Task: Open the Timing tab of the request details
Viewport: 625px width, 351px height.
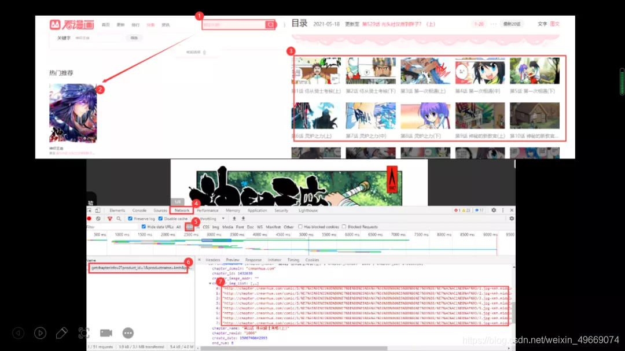Action: (293, 260)
